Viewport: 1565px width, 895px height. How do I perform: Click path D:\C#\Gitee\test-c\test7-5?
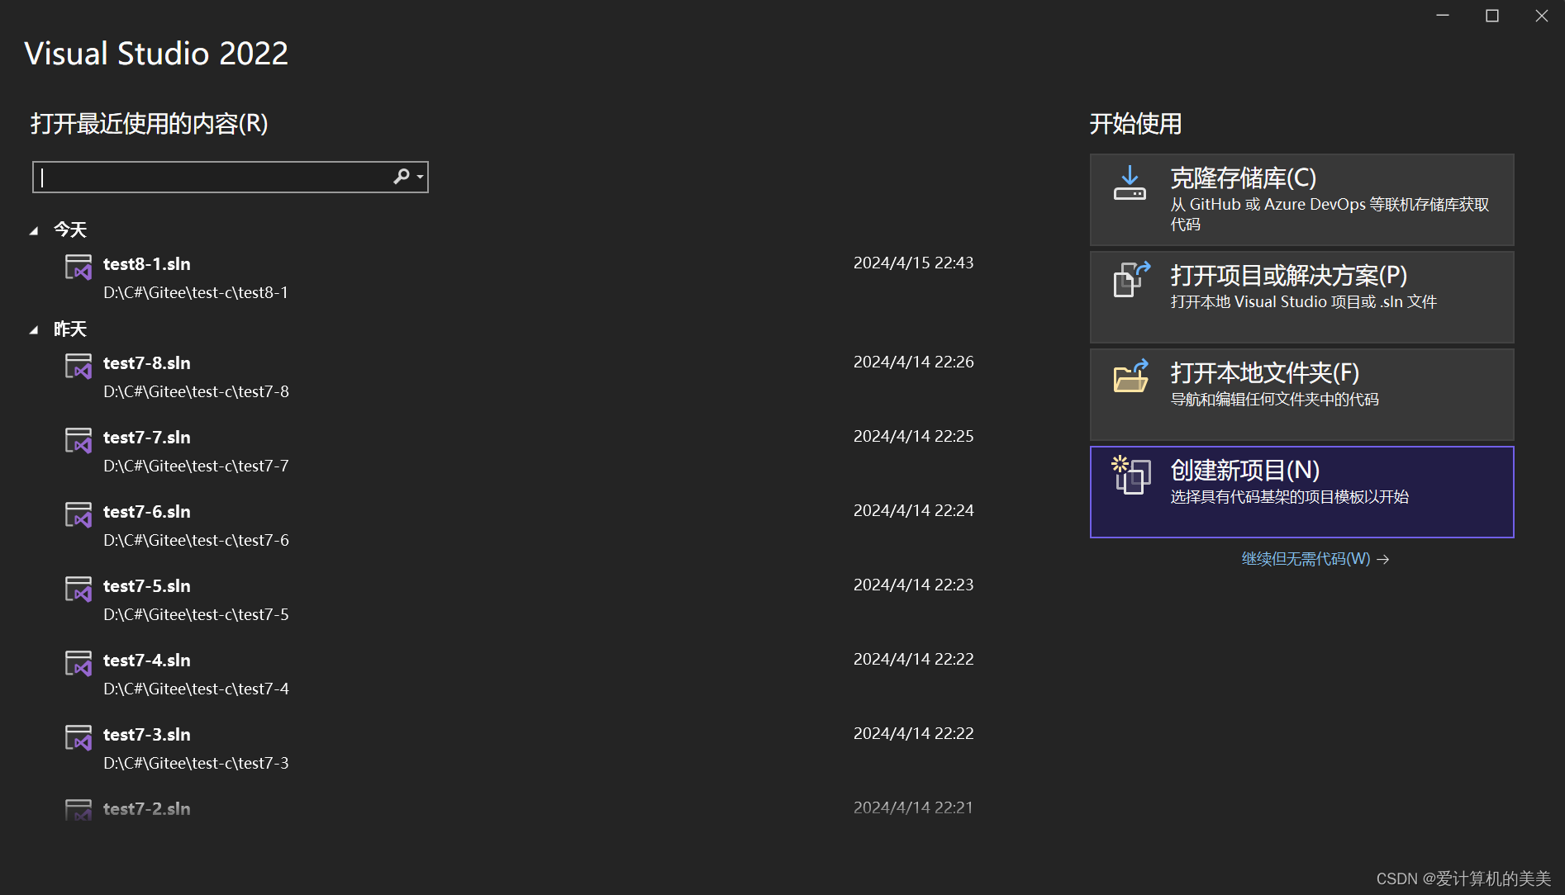point(196,614)
